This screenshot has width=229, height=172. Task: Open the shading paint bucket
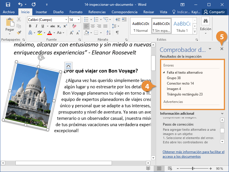tap(86, 33)
